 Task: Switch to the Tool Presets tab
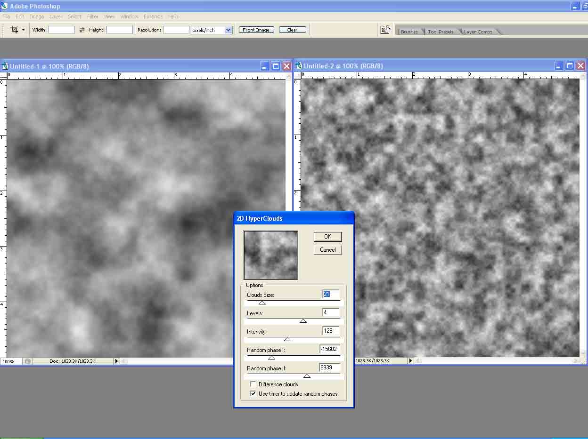(x=441, y=32)
